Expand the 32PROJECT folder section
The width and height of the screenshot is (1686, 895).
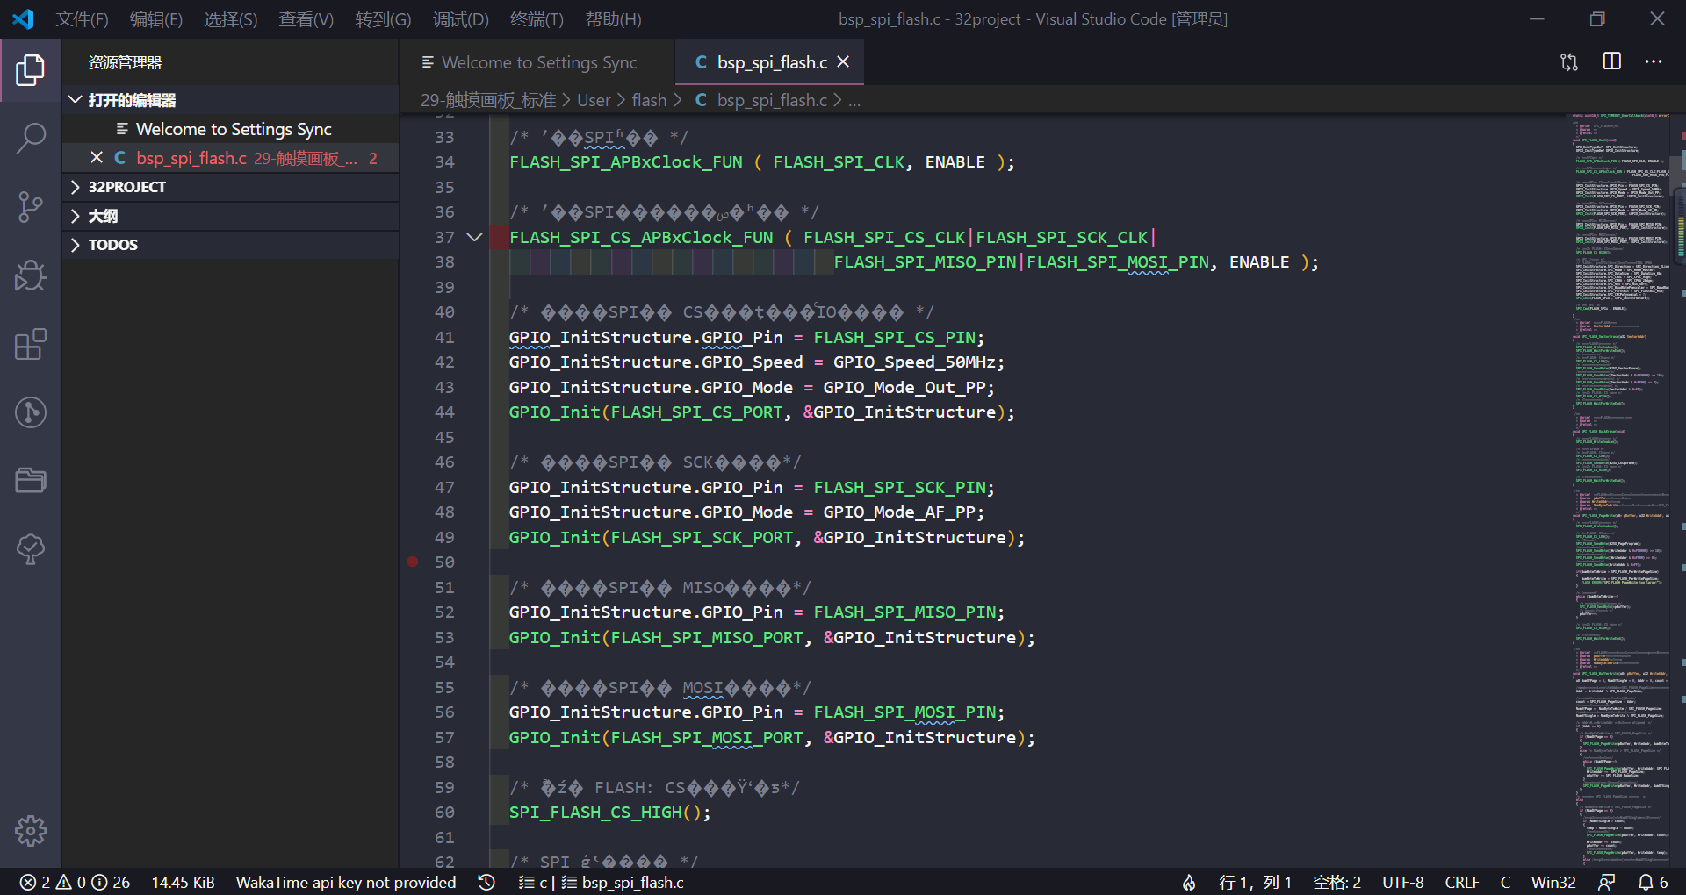tap(230, 187)
